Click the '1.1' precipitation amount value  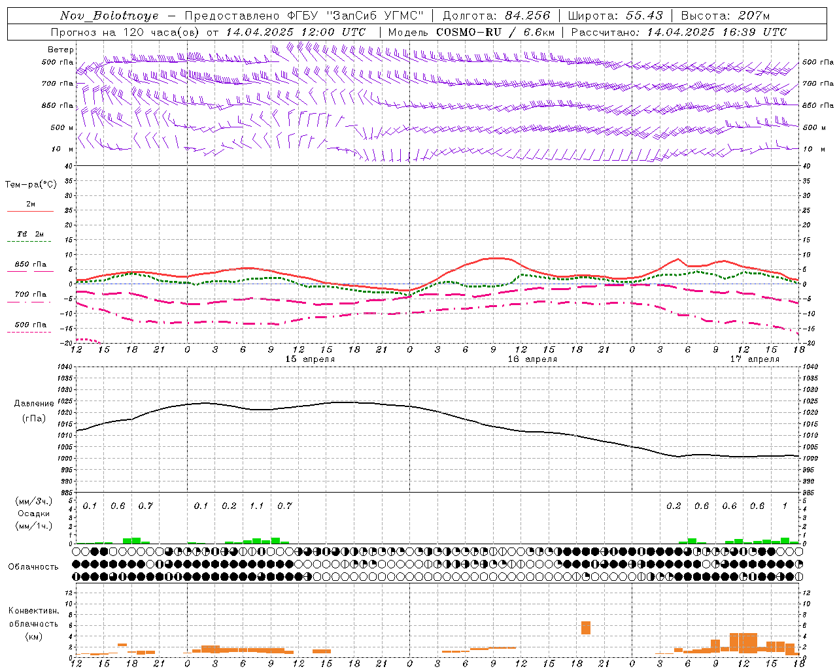point(256,506)
